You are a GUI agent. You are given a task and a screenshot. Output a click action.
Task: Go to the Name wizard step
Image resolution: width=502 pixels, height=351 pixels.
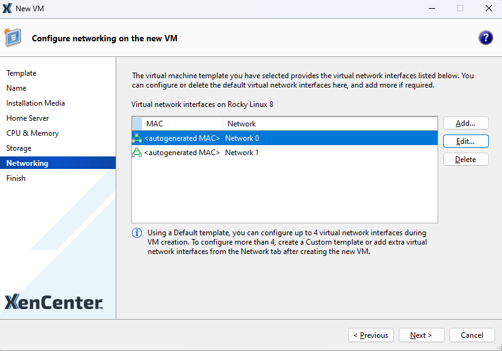coord(16,88)
